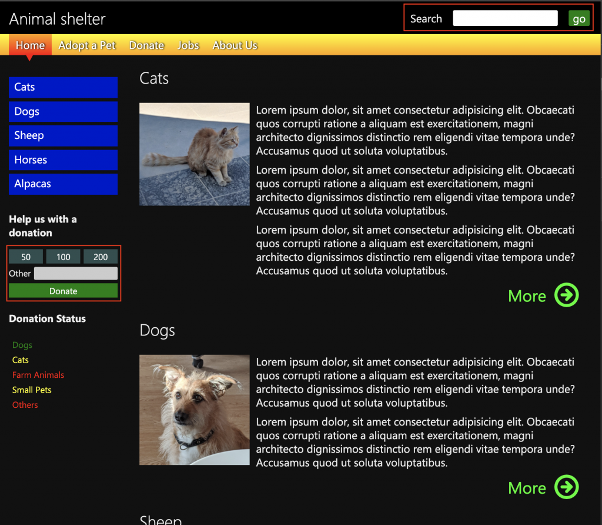This screenshot has height=525, width=602.
Task: Click the green Donate button in sidebar
Action: (63, 291)
